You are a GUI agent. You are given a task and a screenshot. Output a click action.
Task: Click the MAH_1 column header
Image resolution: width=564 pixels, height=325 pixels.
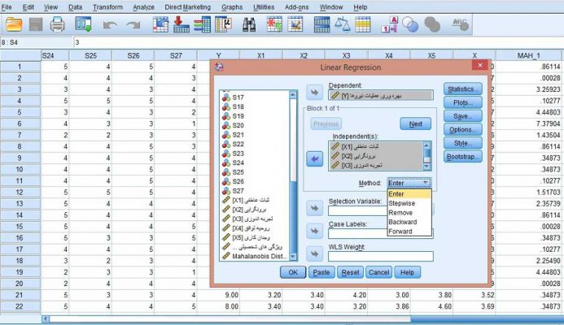point(528,56)
